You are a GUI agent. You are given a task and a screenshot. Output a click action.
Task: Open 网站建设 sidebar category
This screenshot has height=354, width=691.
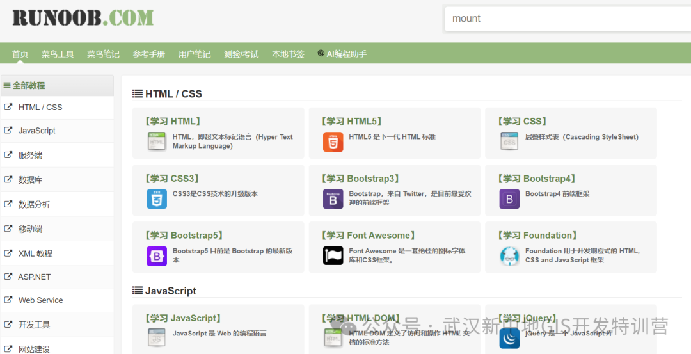[57, 346]
